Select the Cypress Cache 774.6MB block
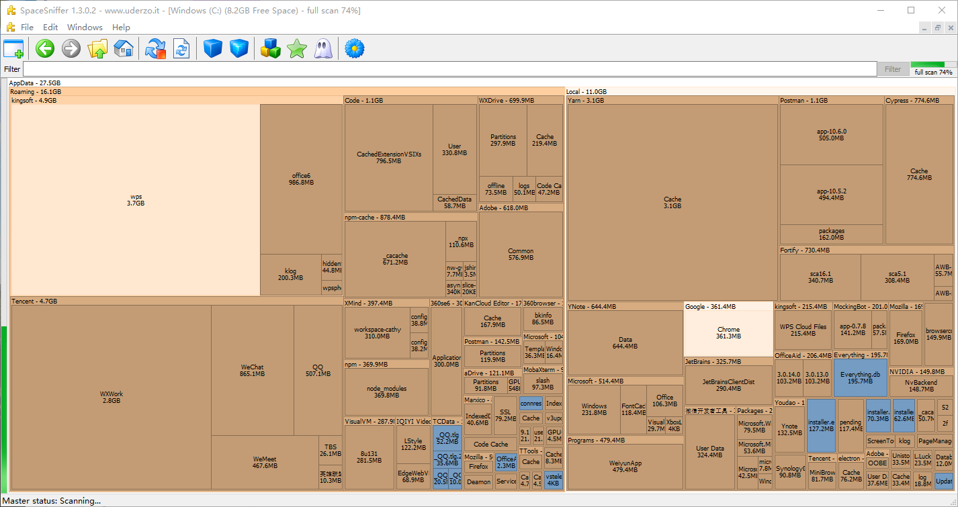 919,174
